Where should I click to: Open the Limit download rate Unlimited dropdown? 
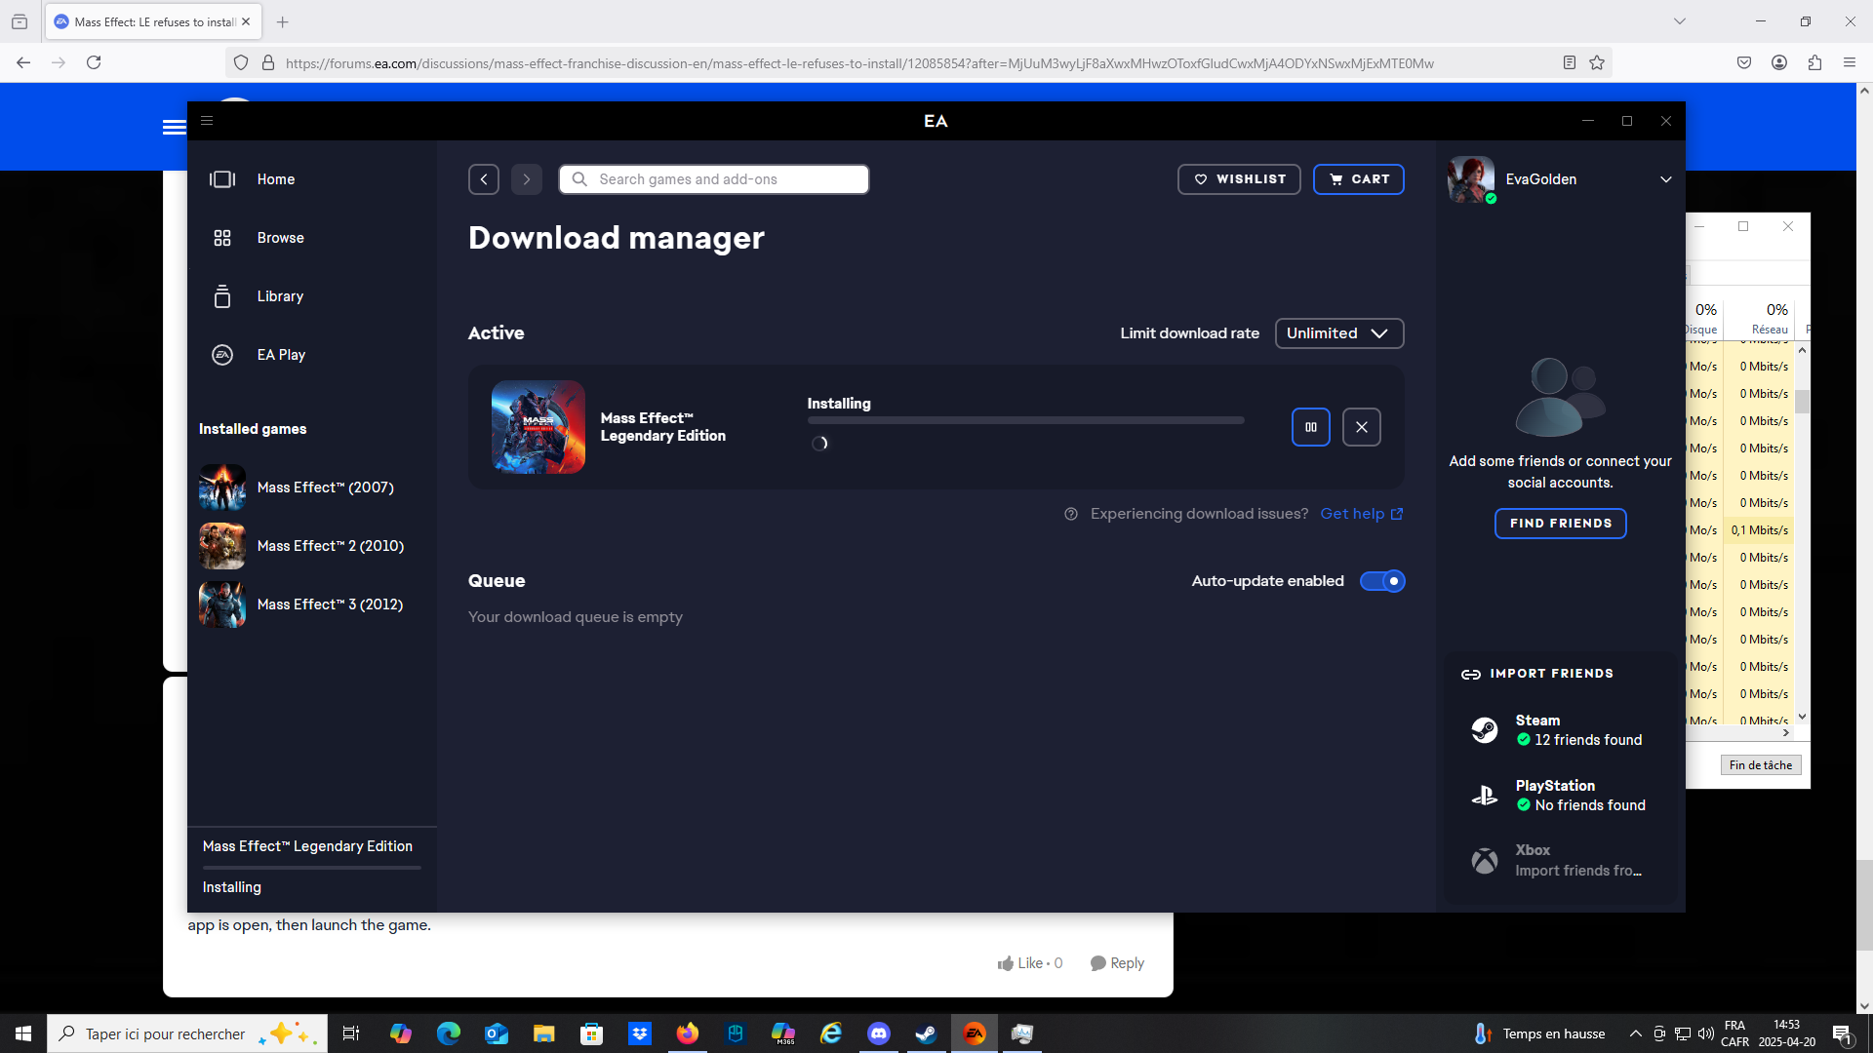coord(1339,333)
